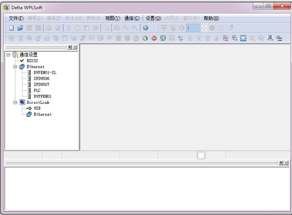Click the greyed copy pages icon

click(x=78, y=28)
